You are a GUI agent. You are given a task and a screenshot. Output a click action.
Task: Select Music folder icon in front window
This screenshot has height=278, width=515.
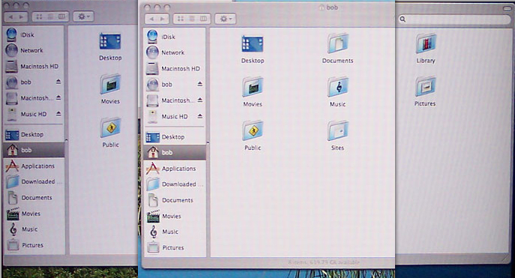tap(337, 87)
